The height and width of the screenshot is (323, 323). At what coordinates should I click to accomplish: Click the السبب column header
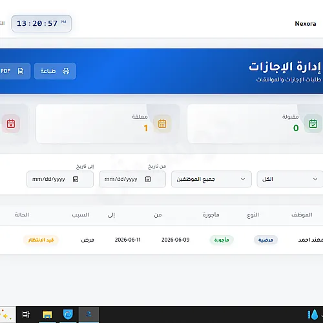[80, 214]
